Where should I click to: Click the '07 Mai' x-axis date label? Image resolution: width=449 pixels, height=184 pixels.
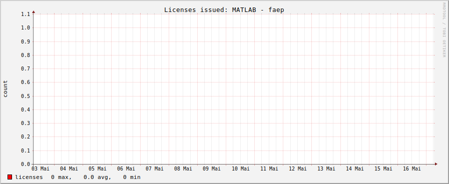tap(155, 168)
